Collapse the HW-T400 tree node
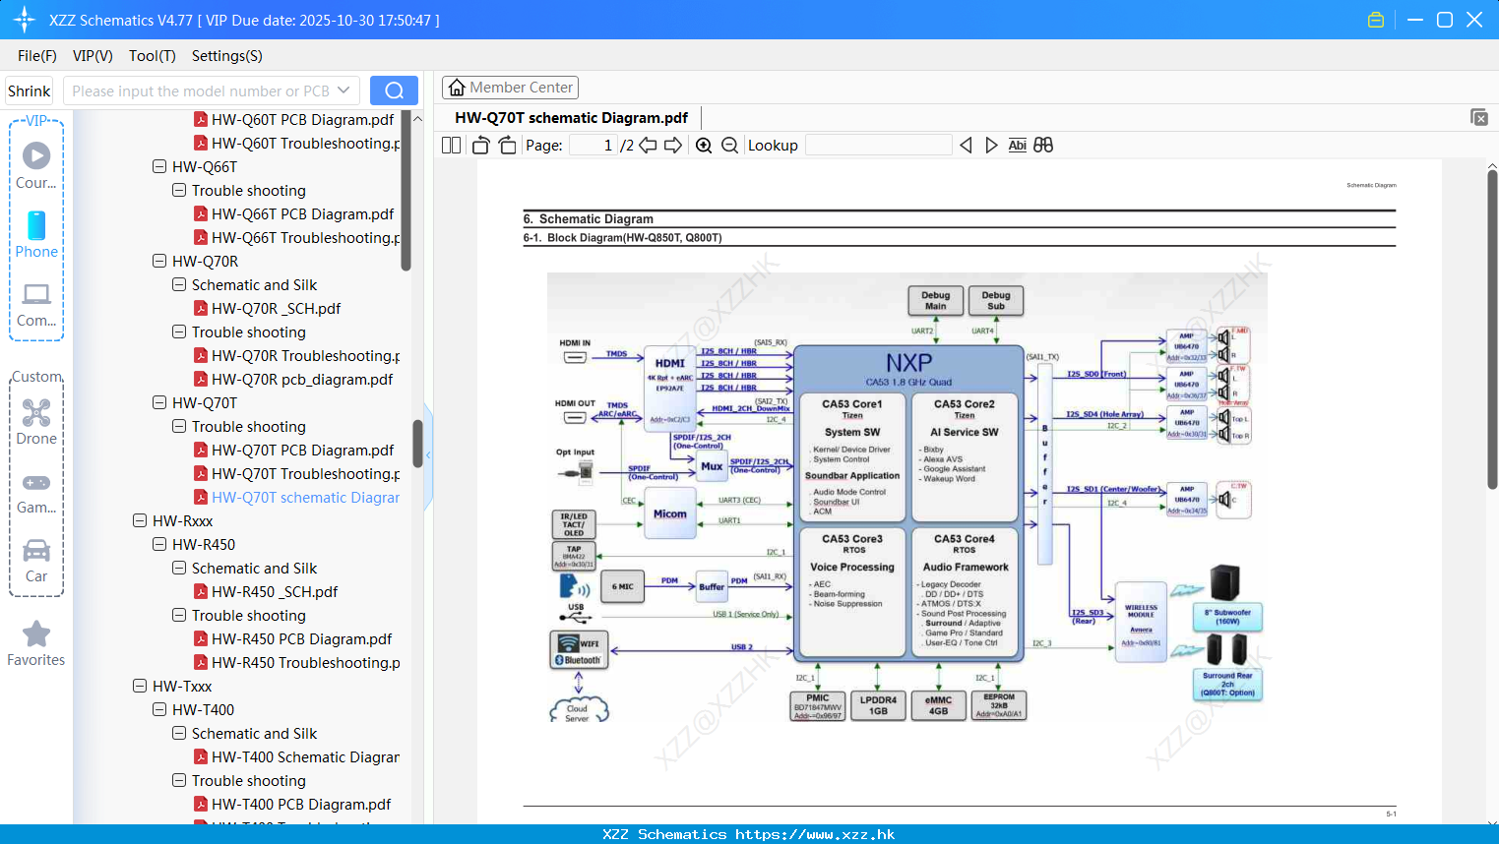 point(159,709)
